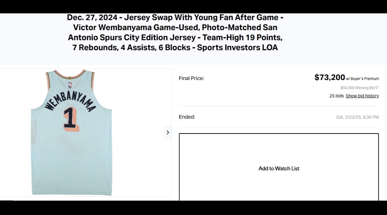Click the Final Price label
This screenshot has width=387, height=215.
191,78
